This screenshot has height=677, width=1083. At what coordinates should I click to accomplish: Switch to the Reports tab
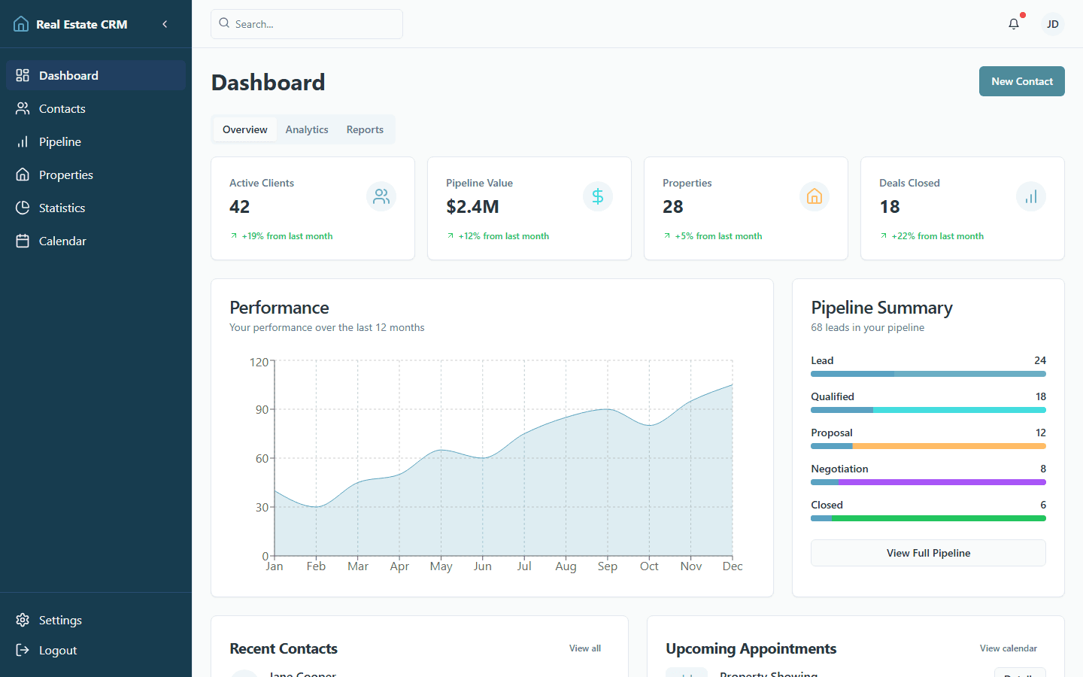(365, 129)
